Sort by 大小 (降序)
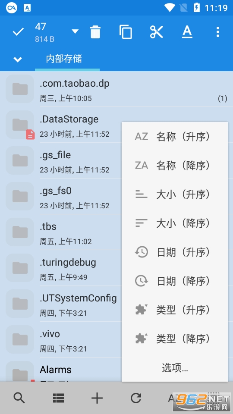The image size is (233, 414). tap(175, 223)
